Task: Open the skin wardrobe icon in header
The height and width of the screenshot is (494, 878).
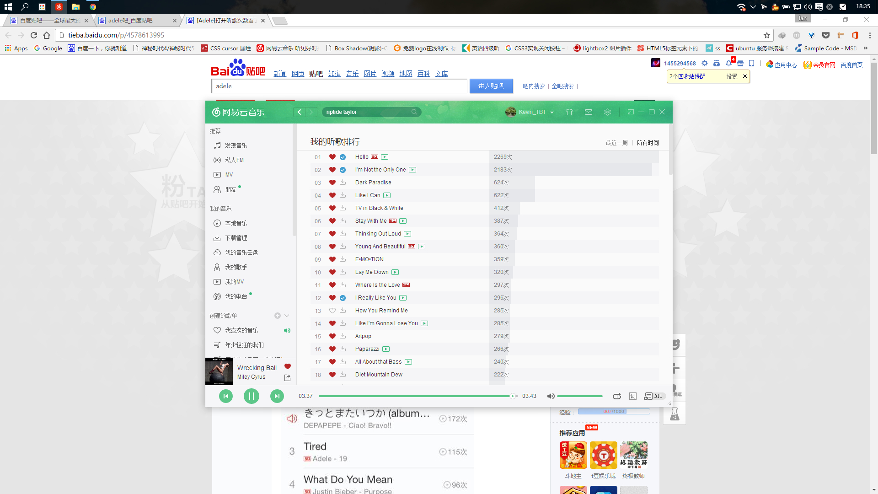Action: 569,112
